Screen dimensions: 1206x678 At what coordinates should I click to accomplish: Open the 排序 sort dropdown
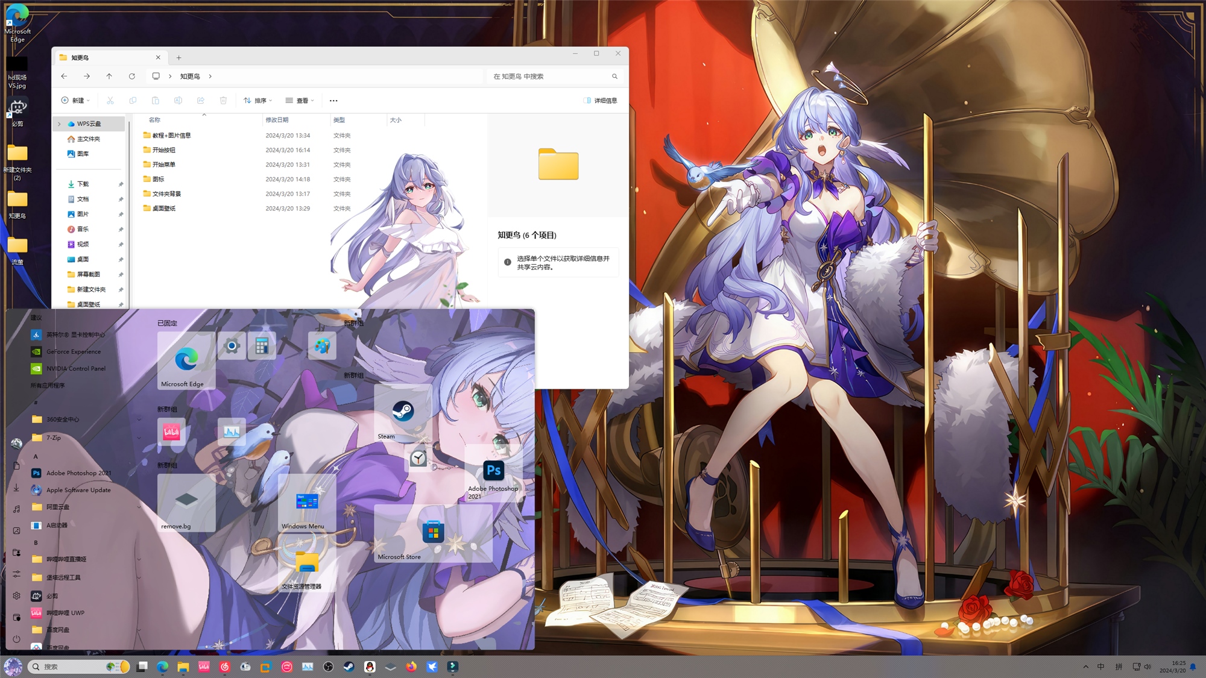click(258, 101)
